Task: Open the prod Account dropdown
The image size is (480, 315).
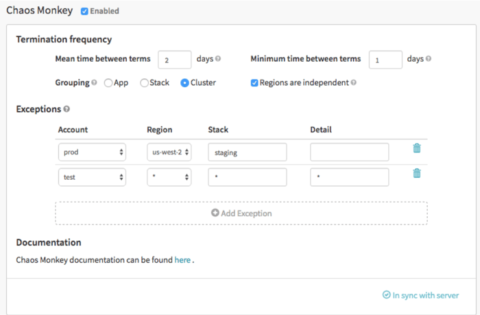Action: [92, 152]
